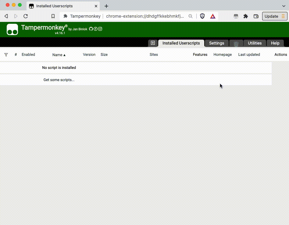Sort by Last updated column

[249, 55]
